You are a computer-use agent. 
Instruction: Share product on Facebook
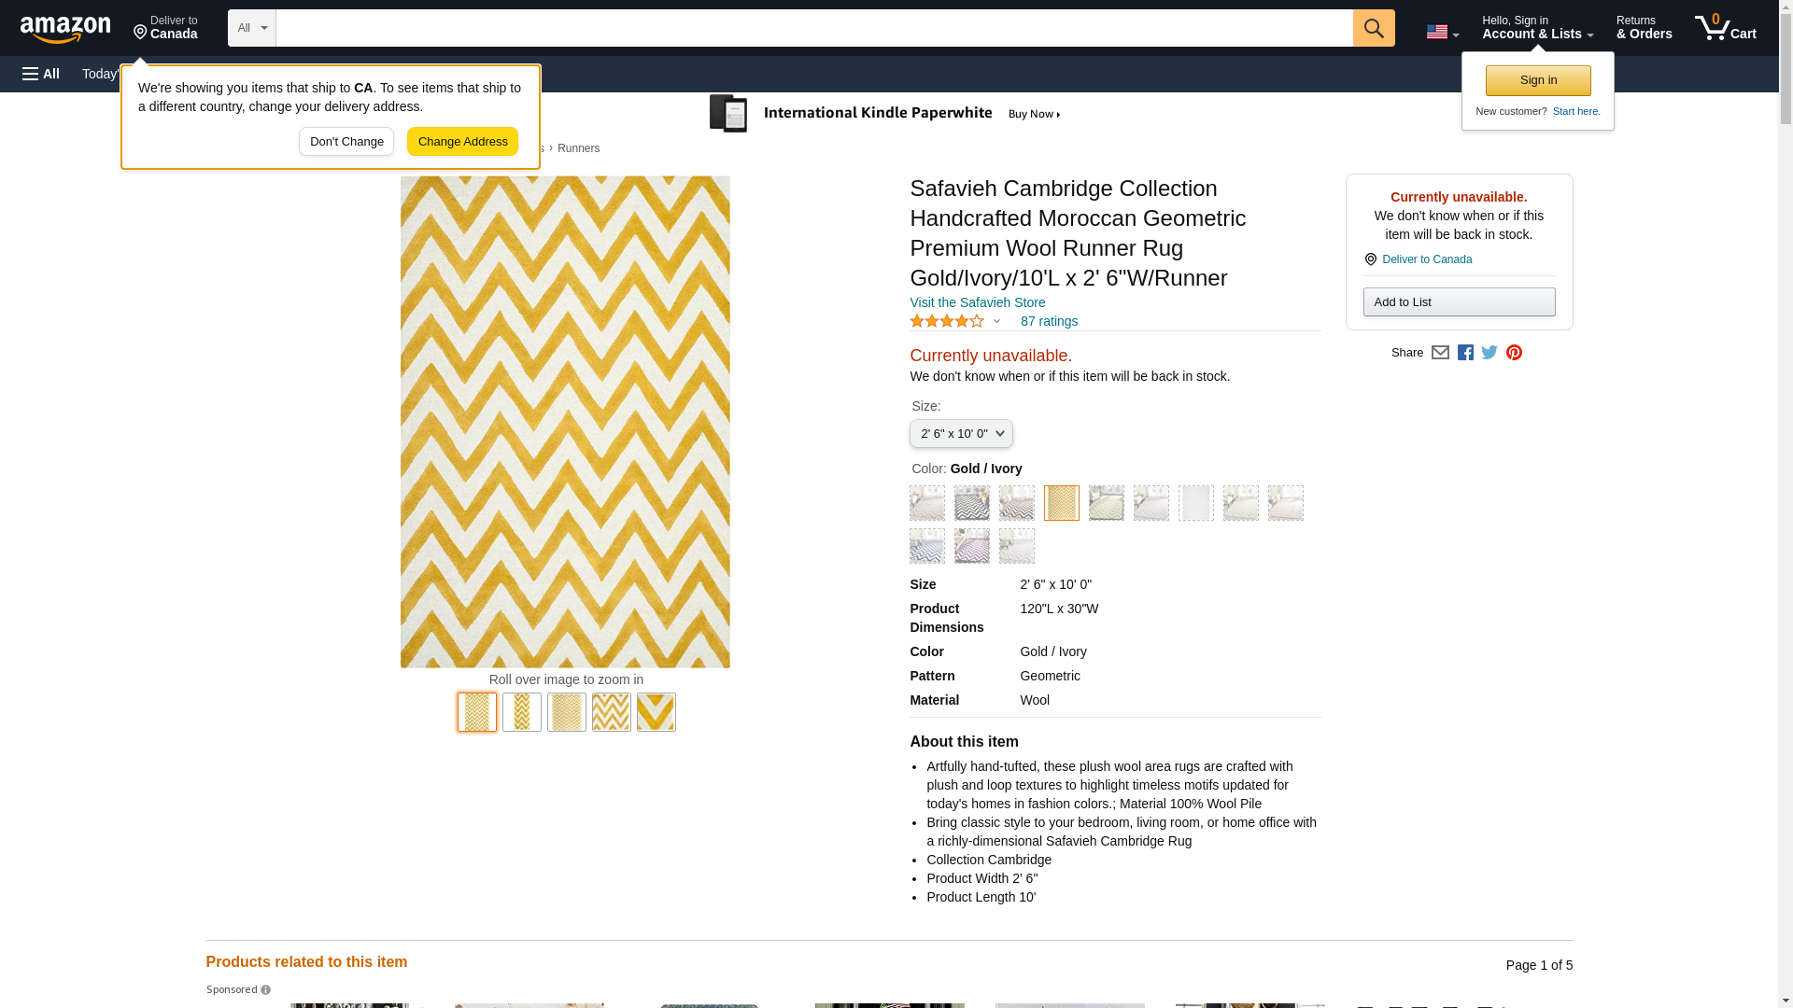[x=1465, y=353]
